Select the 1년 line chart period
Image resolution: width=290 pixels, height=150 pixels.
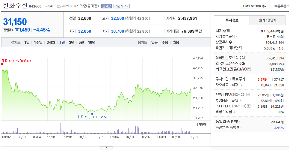point(62,42)
